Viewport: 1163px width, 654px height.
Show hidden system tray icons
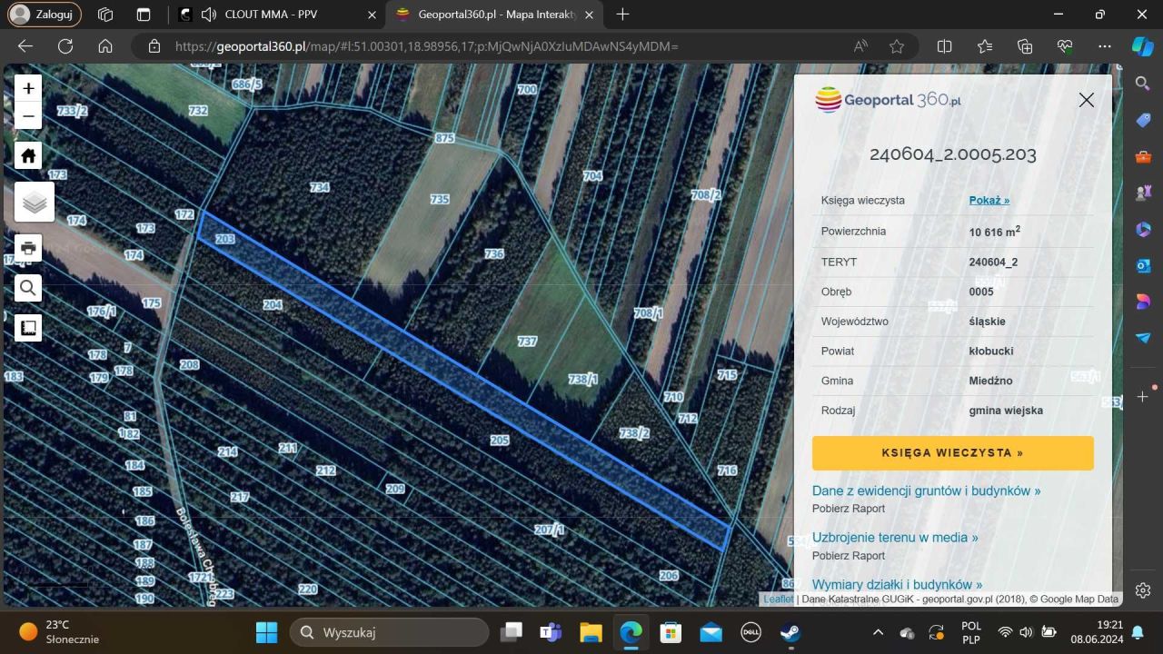[x=878, y=632]
